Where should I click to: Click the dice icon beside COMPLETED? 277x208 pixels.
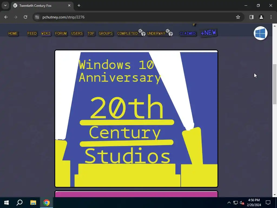coord(142,32)
